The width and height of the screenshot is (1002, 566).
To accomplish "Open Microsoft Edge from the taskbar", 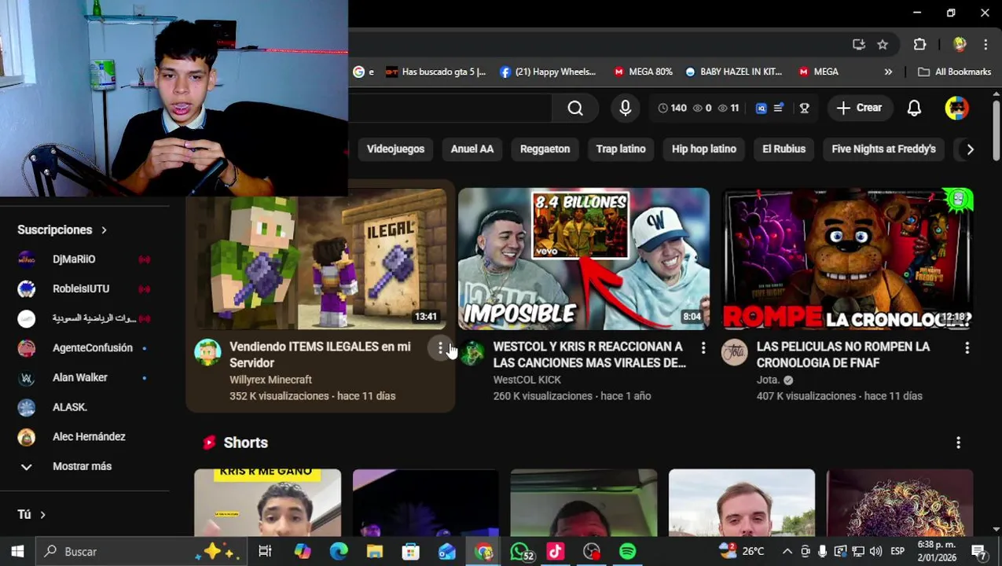I will coord(339,552).
